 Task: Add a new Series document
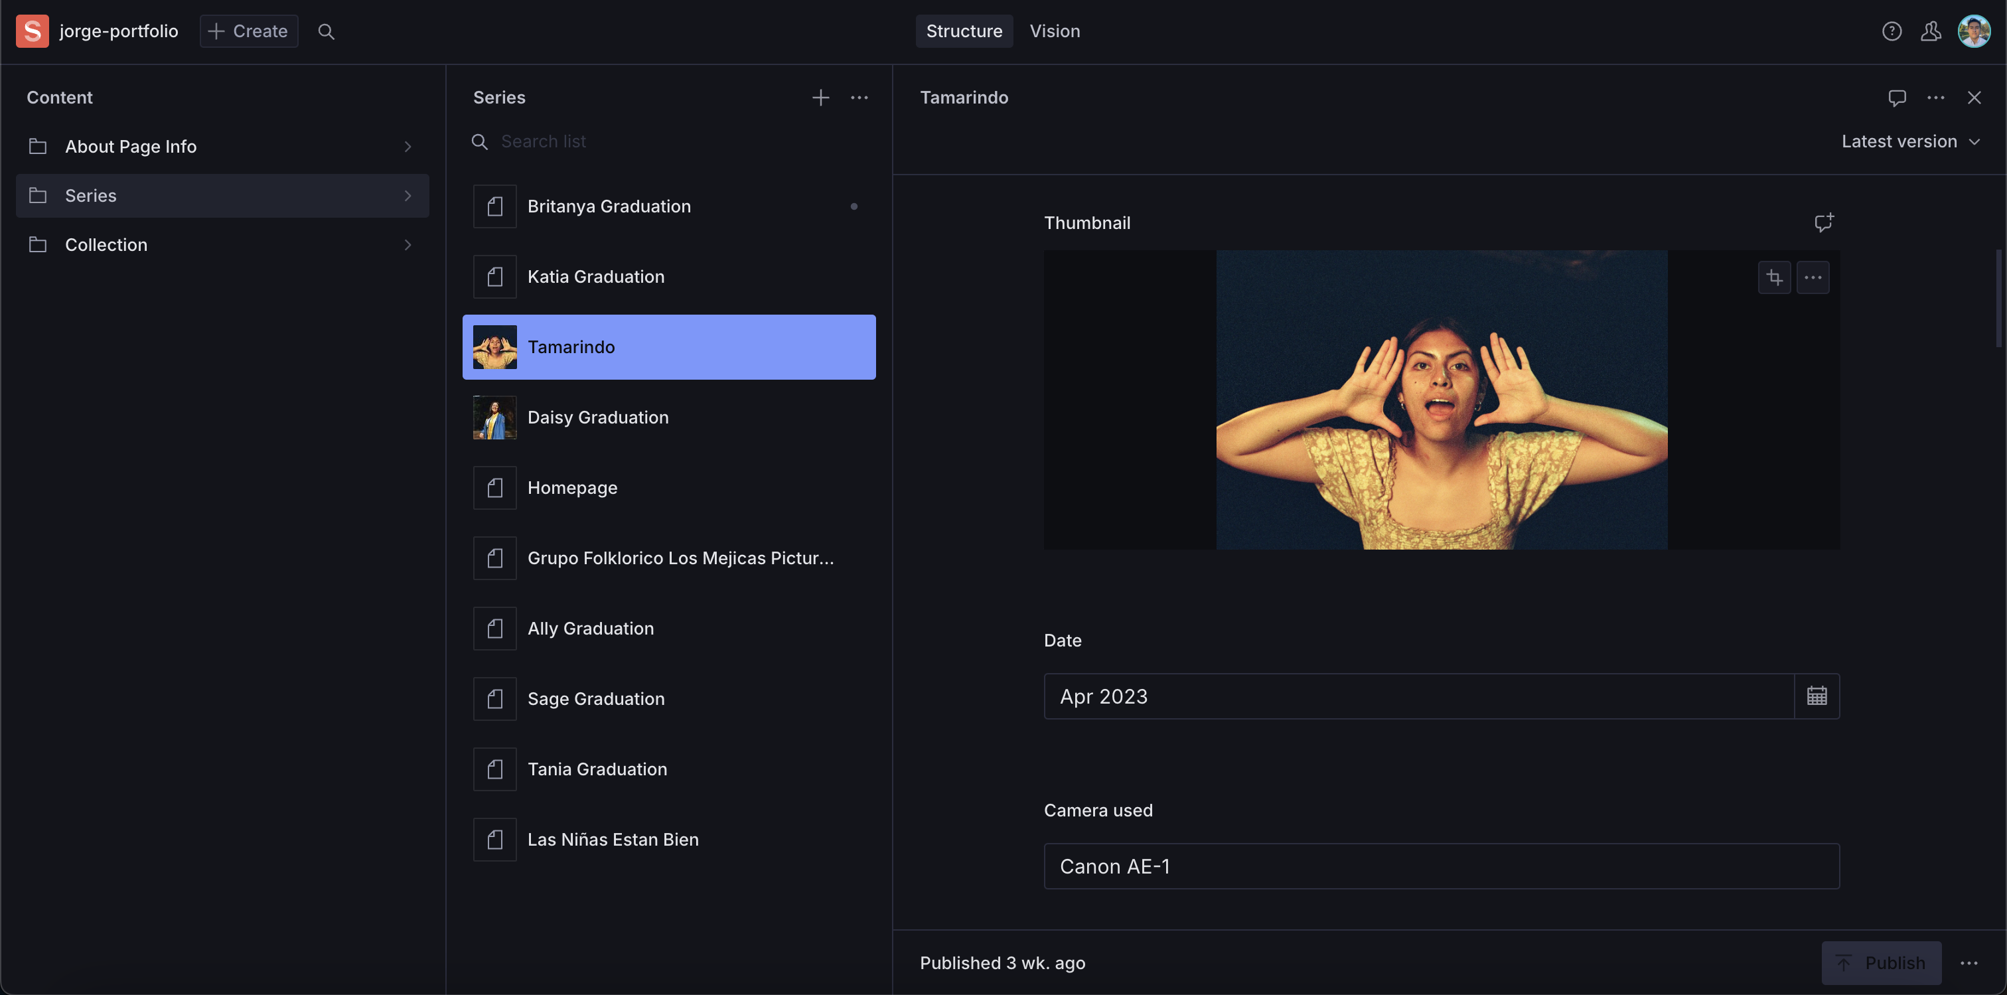coord(820,98)
